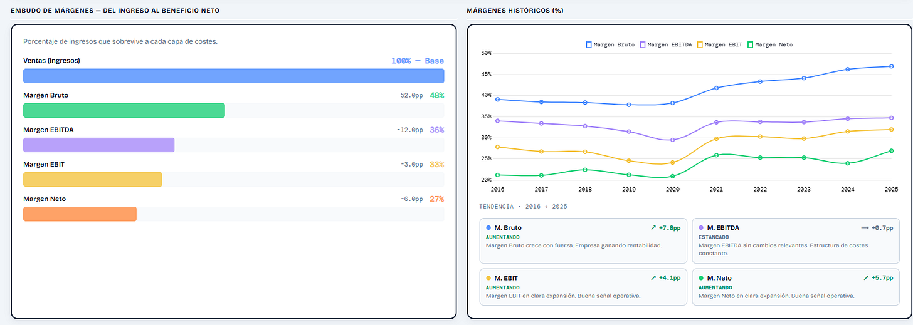This screenshot has width=913, height=325.
Task: Open the M. Neto trend card
Action: [x=796, y=287]
